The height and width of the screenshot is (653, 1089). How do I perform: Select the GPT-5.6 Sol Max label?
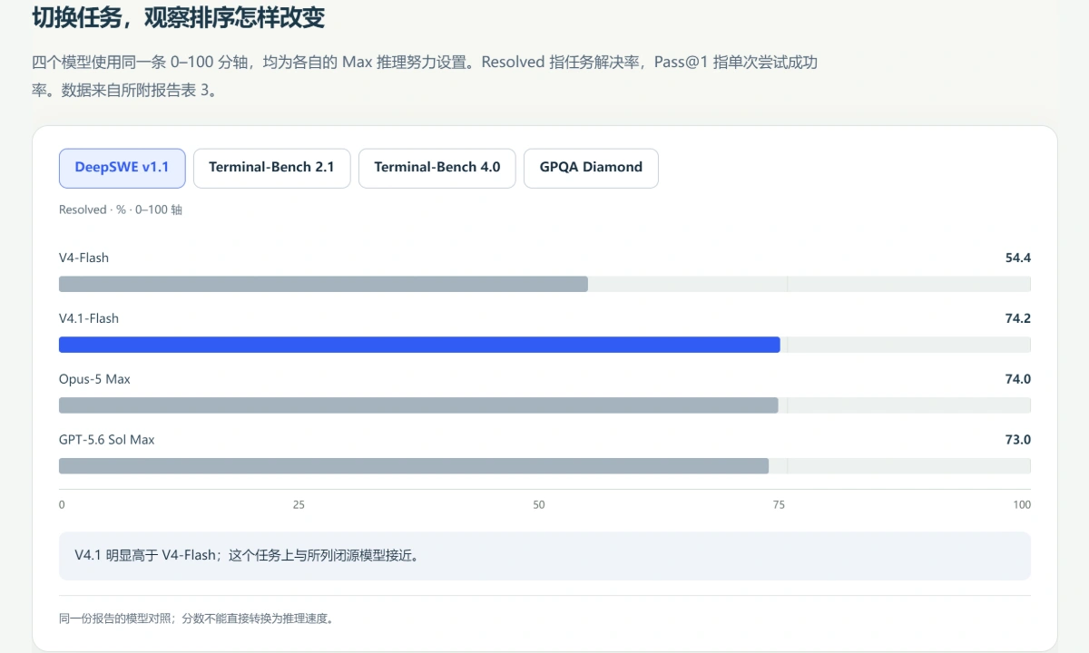[x=107, y=440]
